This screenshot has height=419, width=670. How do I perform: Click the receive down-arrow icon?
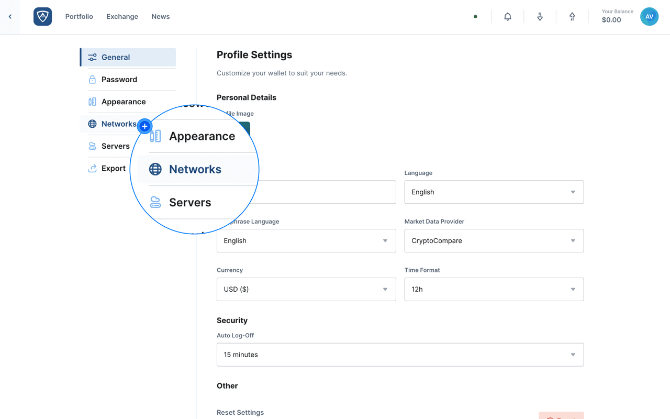coord(540,17)
